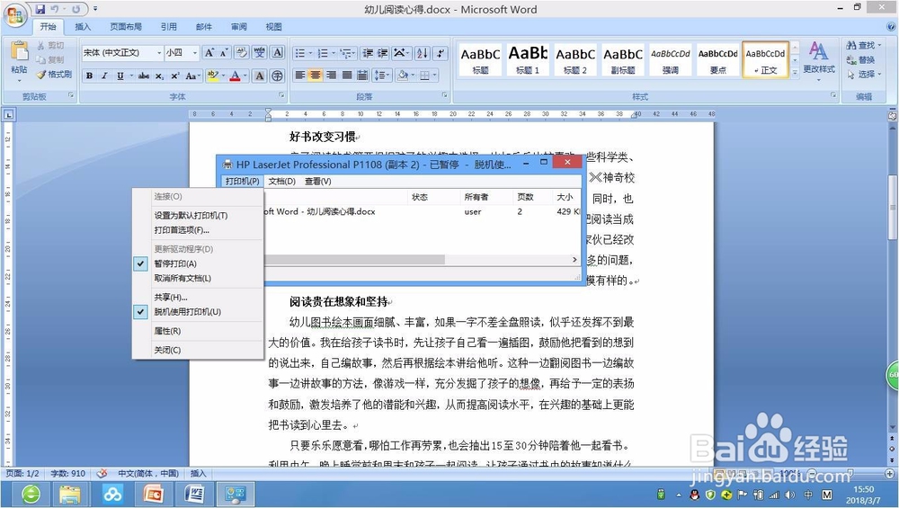Switch to the Insert (插入) ribbon tab
The width and height of the screenshot is (899, 508).
[83, 26]
